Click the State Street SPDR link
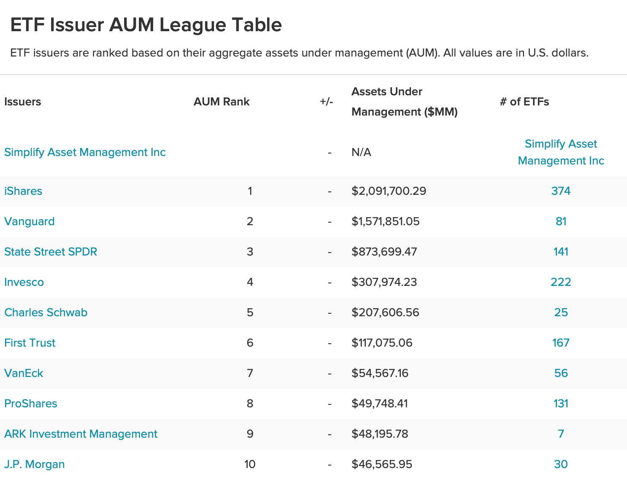627x479 pixels. 51,252
